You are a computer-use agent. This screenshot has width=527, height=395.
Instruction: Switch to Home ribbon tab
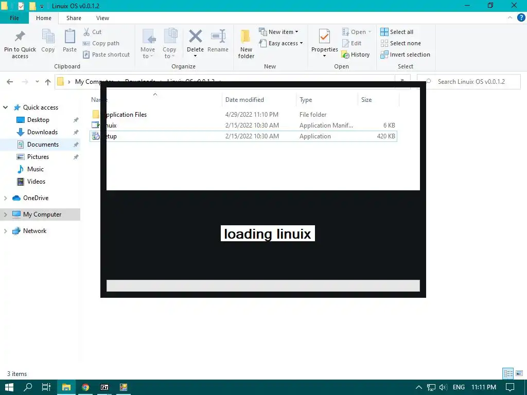44,18
